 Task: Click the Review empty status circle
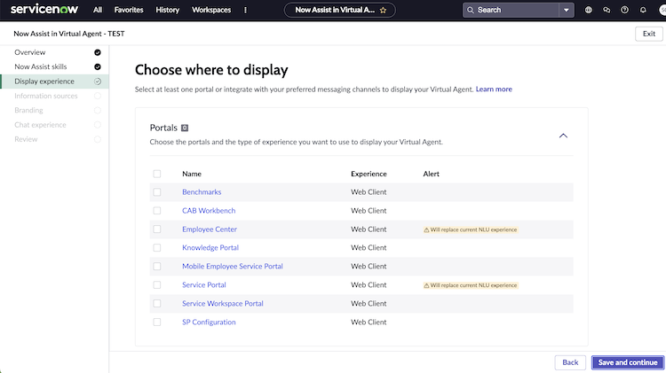coord(98,139)
